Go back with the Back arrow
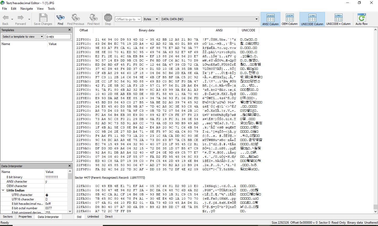 click(6, 18)
